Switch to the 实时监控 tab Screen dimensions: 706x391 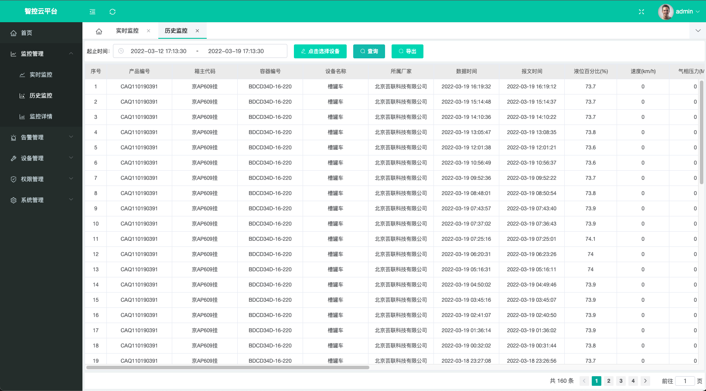click(x=127, y=31)
